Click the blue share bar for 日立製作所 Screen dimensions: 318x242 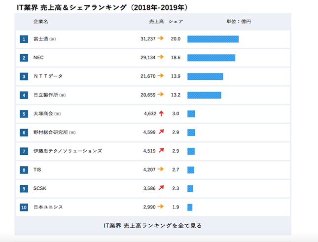(x=204, y=95)
